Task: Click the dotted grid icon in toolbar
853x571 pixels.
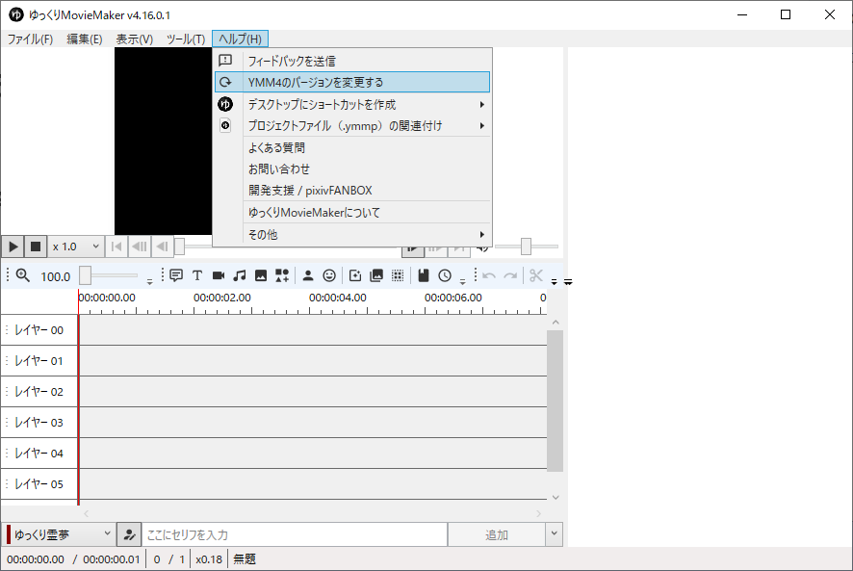Action: [398, 275]
